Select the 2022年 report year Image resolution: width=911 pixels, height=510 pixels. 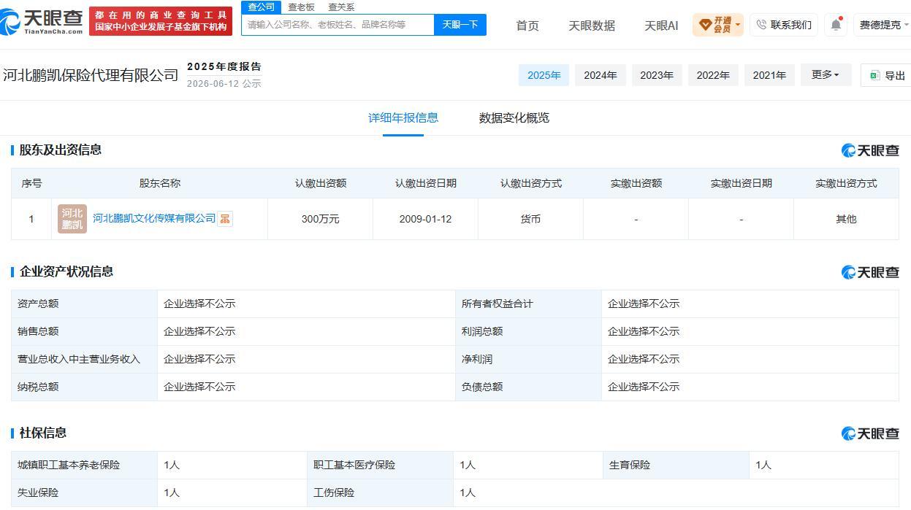tap(713, 75)
